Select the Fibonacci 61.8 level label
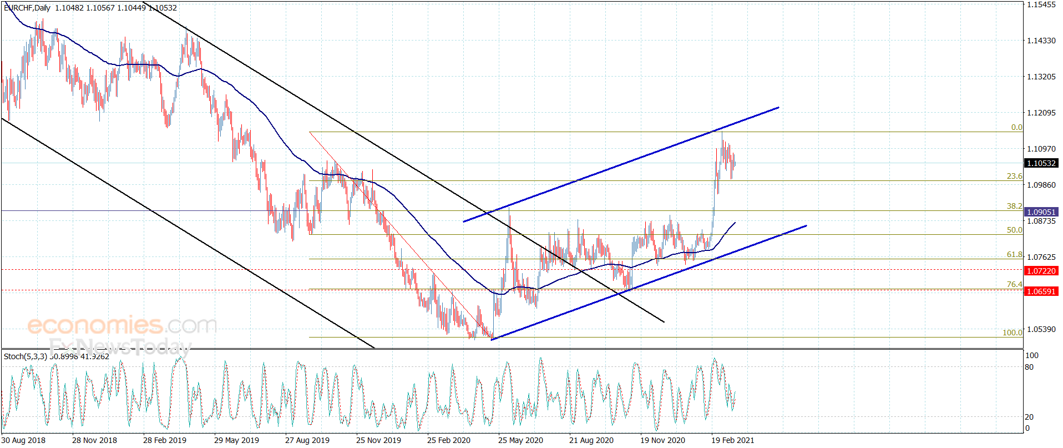Image resolution: width=1063 pixels, height=448 pixels. [x=1014, y=255]
